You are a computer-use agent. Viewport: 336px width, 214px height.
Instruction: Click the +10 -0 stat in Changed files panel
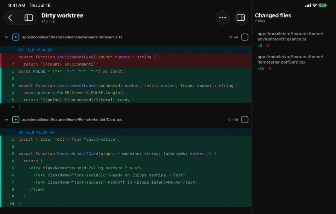[265, 69]
